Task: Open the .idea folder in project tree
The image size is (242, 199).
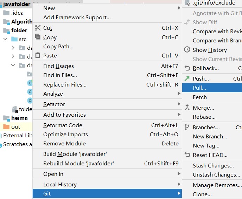Action: click(x=17, y=13)
